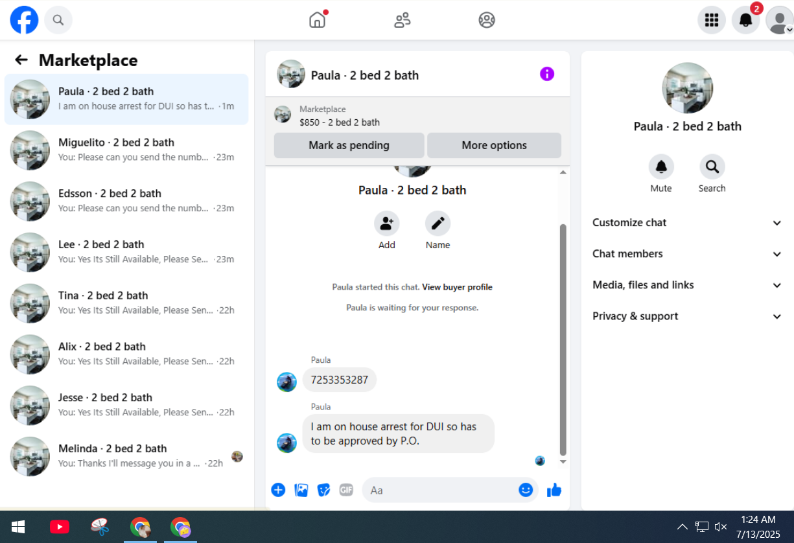Click the network icon in system tray
The width and height of the screenshot is (794, 543).
[702, 527]
